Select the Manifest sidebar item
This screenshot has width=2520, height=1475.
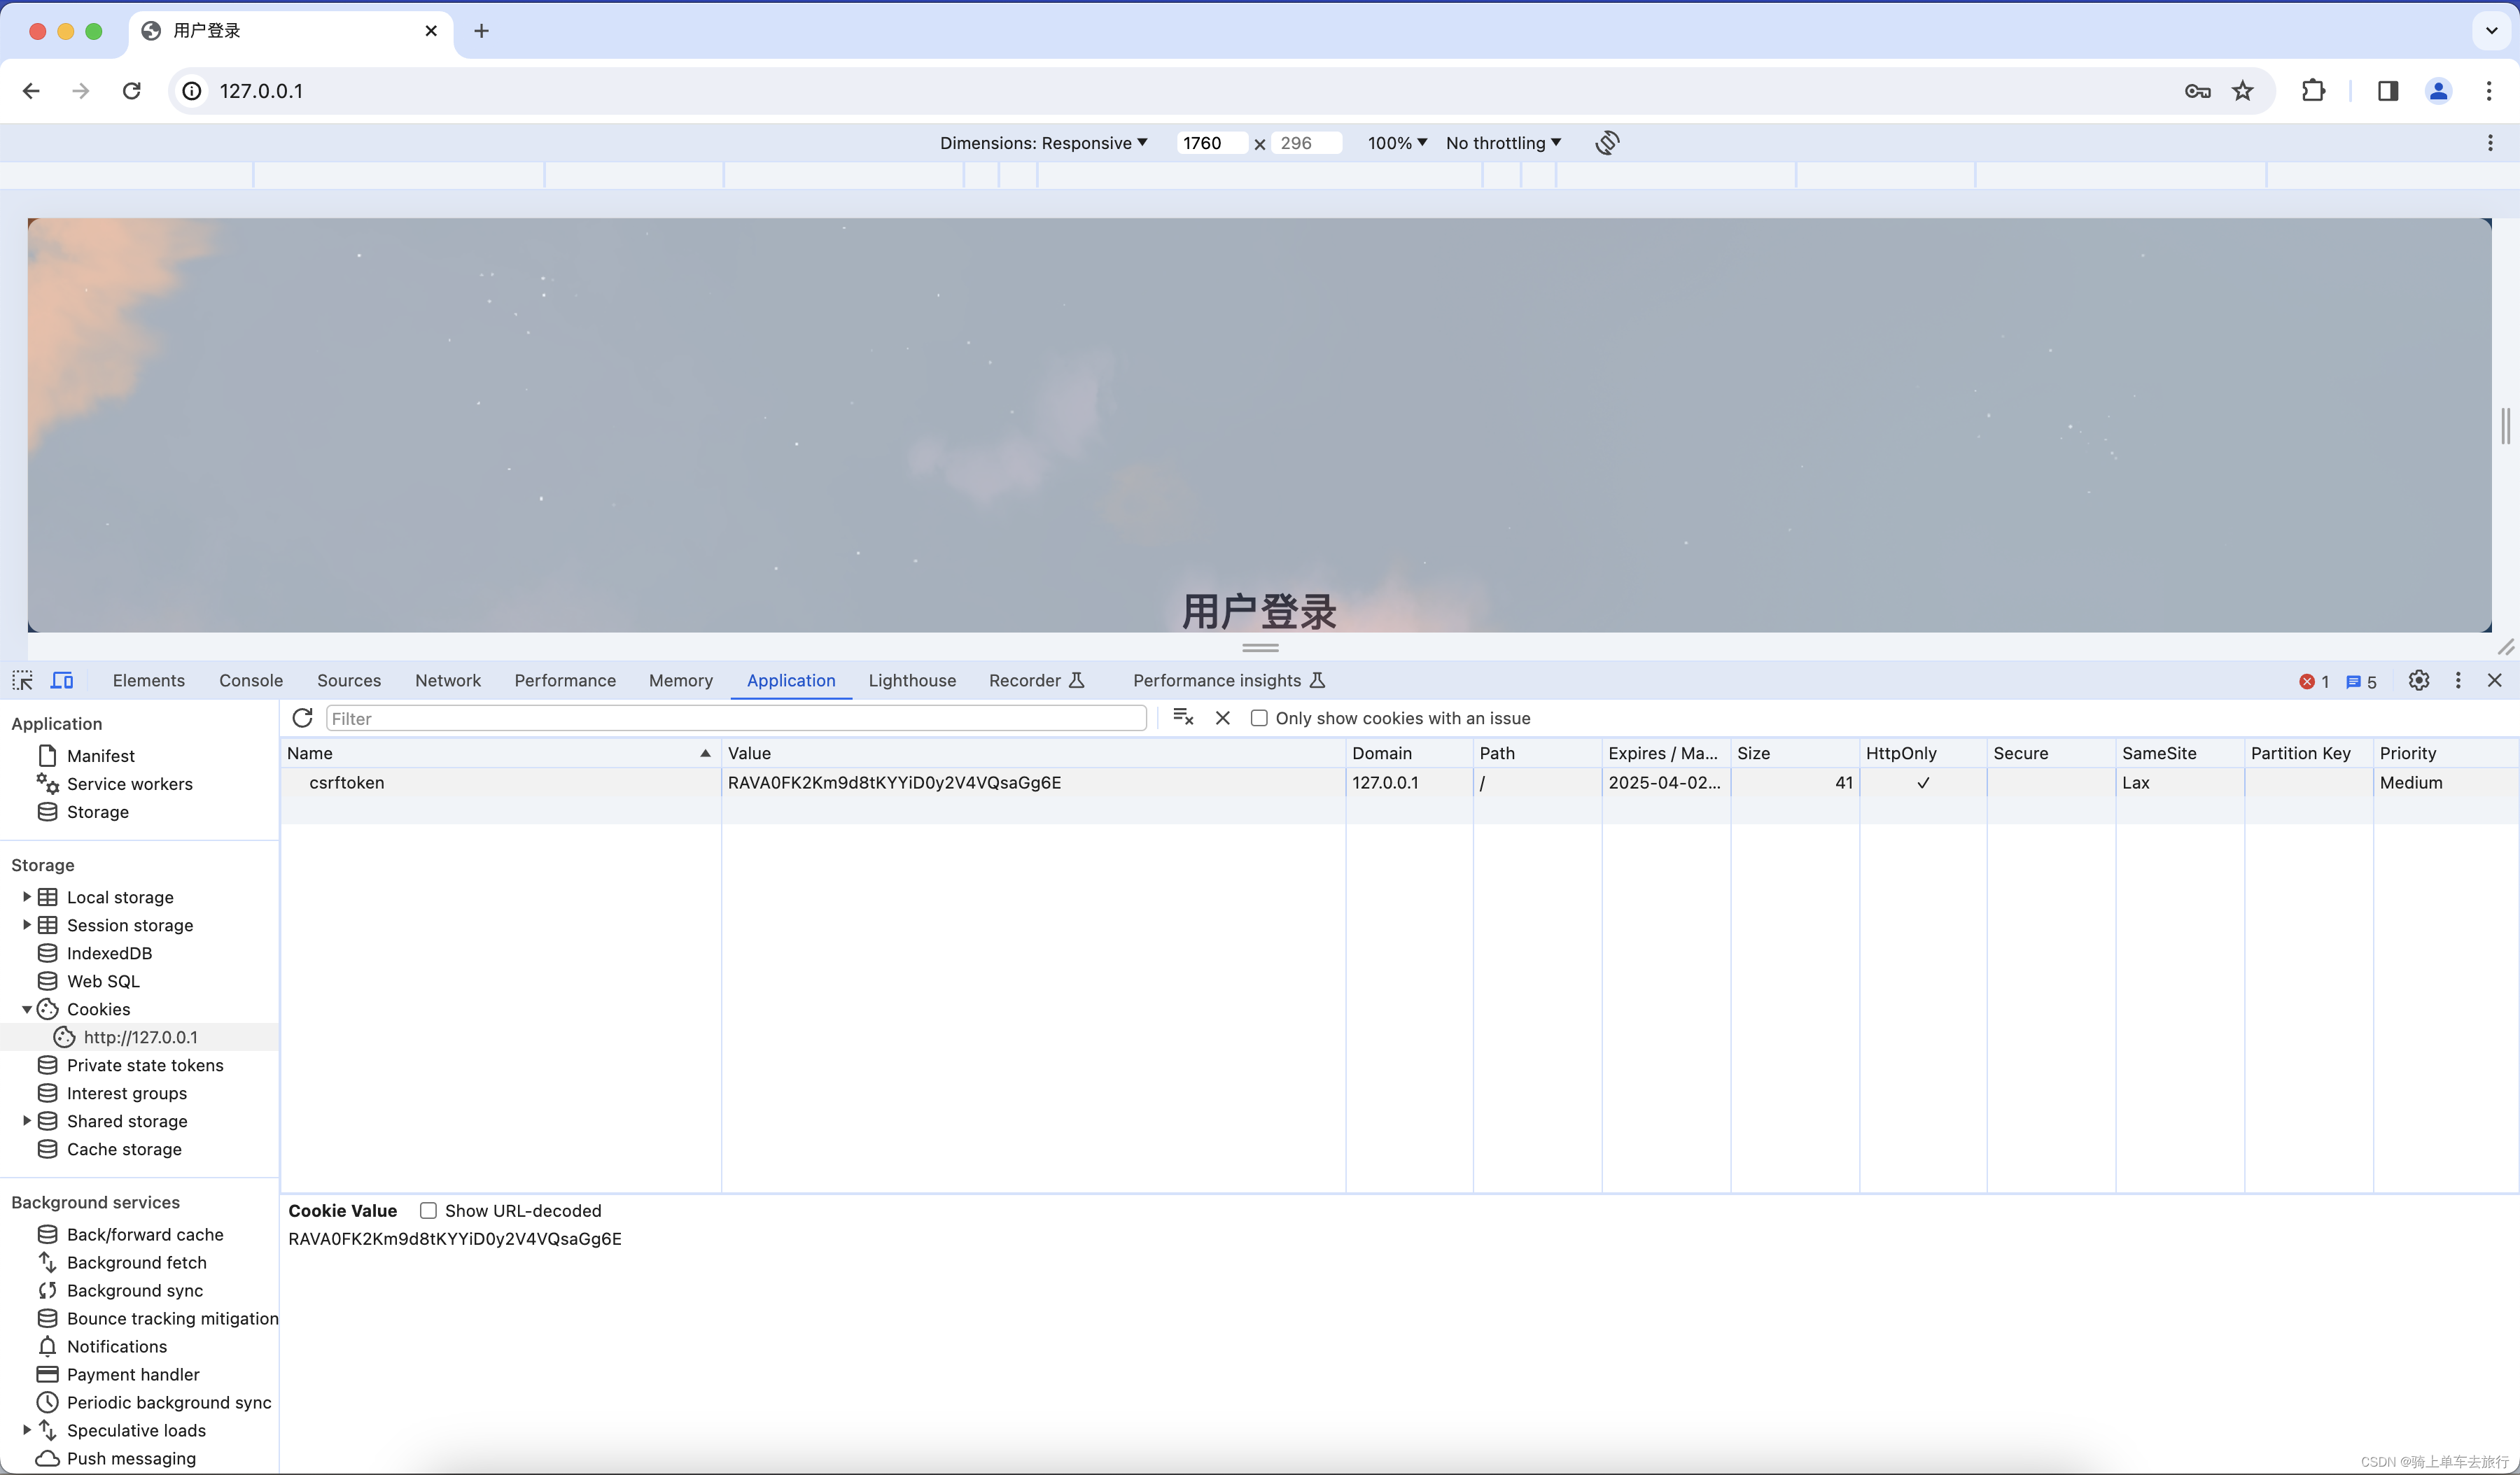pos(100,756)
